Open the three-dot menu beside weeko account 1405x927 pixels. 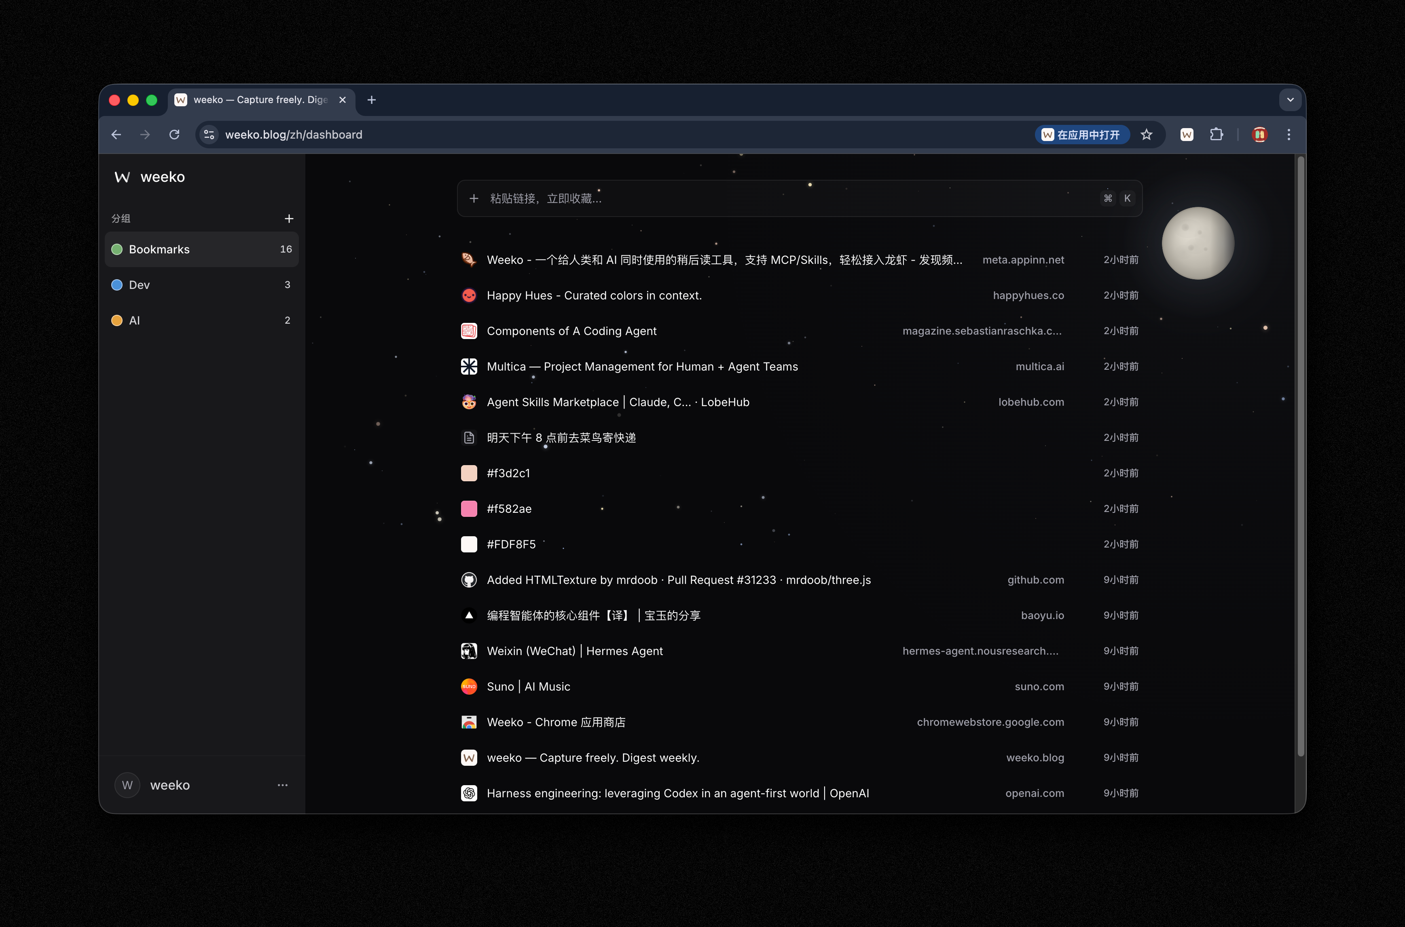(283, 785)
